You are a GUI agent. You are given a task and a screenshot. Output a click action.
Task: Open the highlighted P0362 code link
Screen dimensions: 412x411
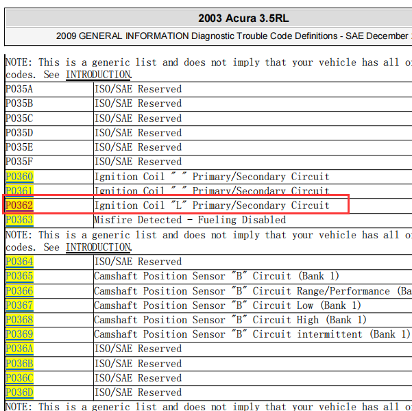20,206
